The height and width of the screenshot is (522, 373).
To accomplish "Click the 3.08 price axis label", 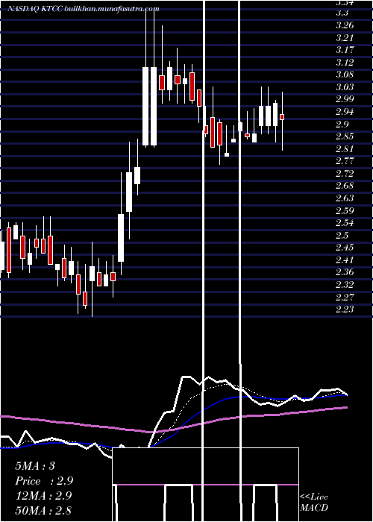I will [x=345, y=75].
